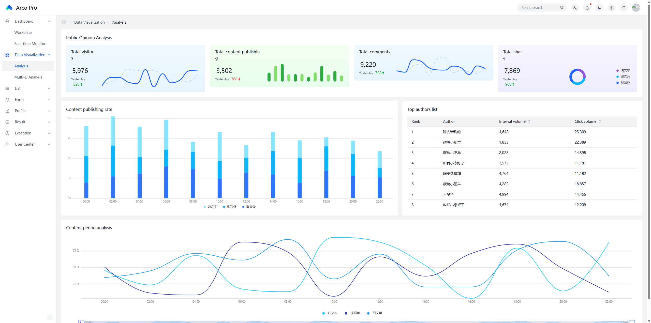The height and width of the screenshot is (323, 651).
Task: Collapse the Dashboard menu chevron
Action: pyautogui.click(x=49, y=21)
